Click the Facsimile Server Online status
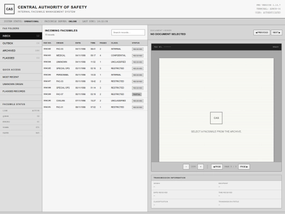This screenshot has height=214, width=285. click(61, 21)
